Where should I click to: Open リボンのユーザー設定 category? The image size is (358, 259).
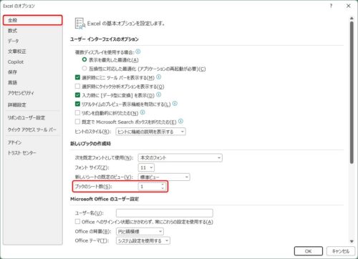[x=33, y=117]
